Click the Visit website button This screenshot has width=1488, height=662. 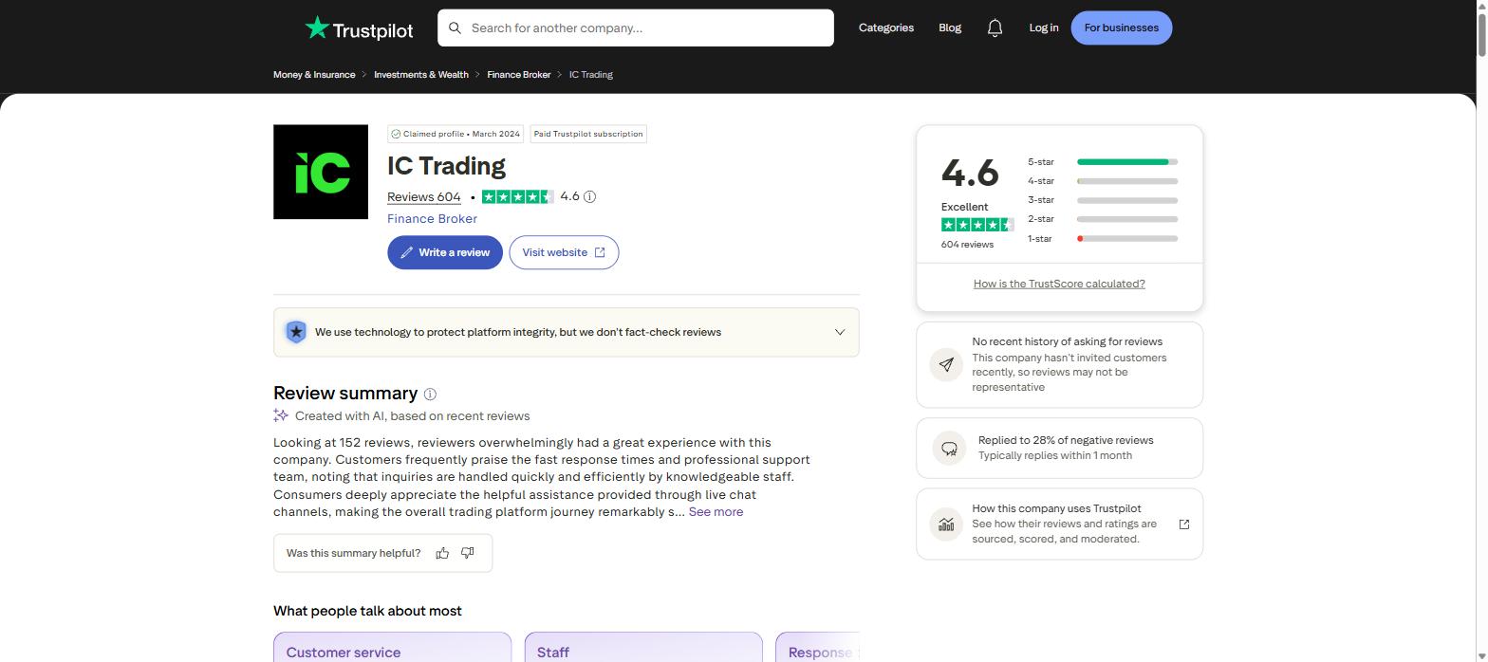(x=564, y=252)
